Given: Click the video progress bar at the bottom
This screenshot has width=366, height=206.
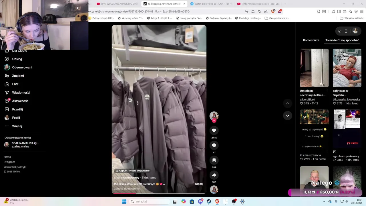Looking at the screenshot, I should pos(159,193).
